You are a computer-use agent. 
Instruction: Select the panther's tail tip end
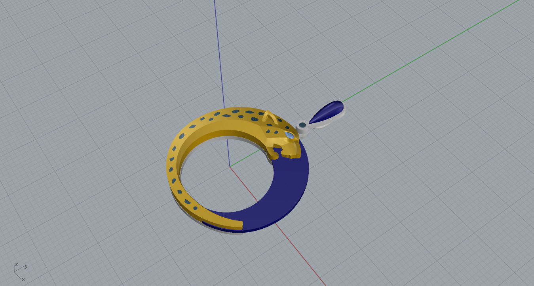[236, 226]
